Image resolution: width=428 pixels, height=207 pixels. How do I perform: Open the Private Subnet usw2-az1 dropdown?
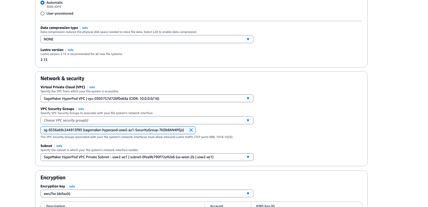147,157
